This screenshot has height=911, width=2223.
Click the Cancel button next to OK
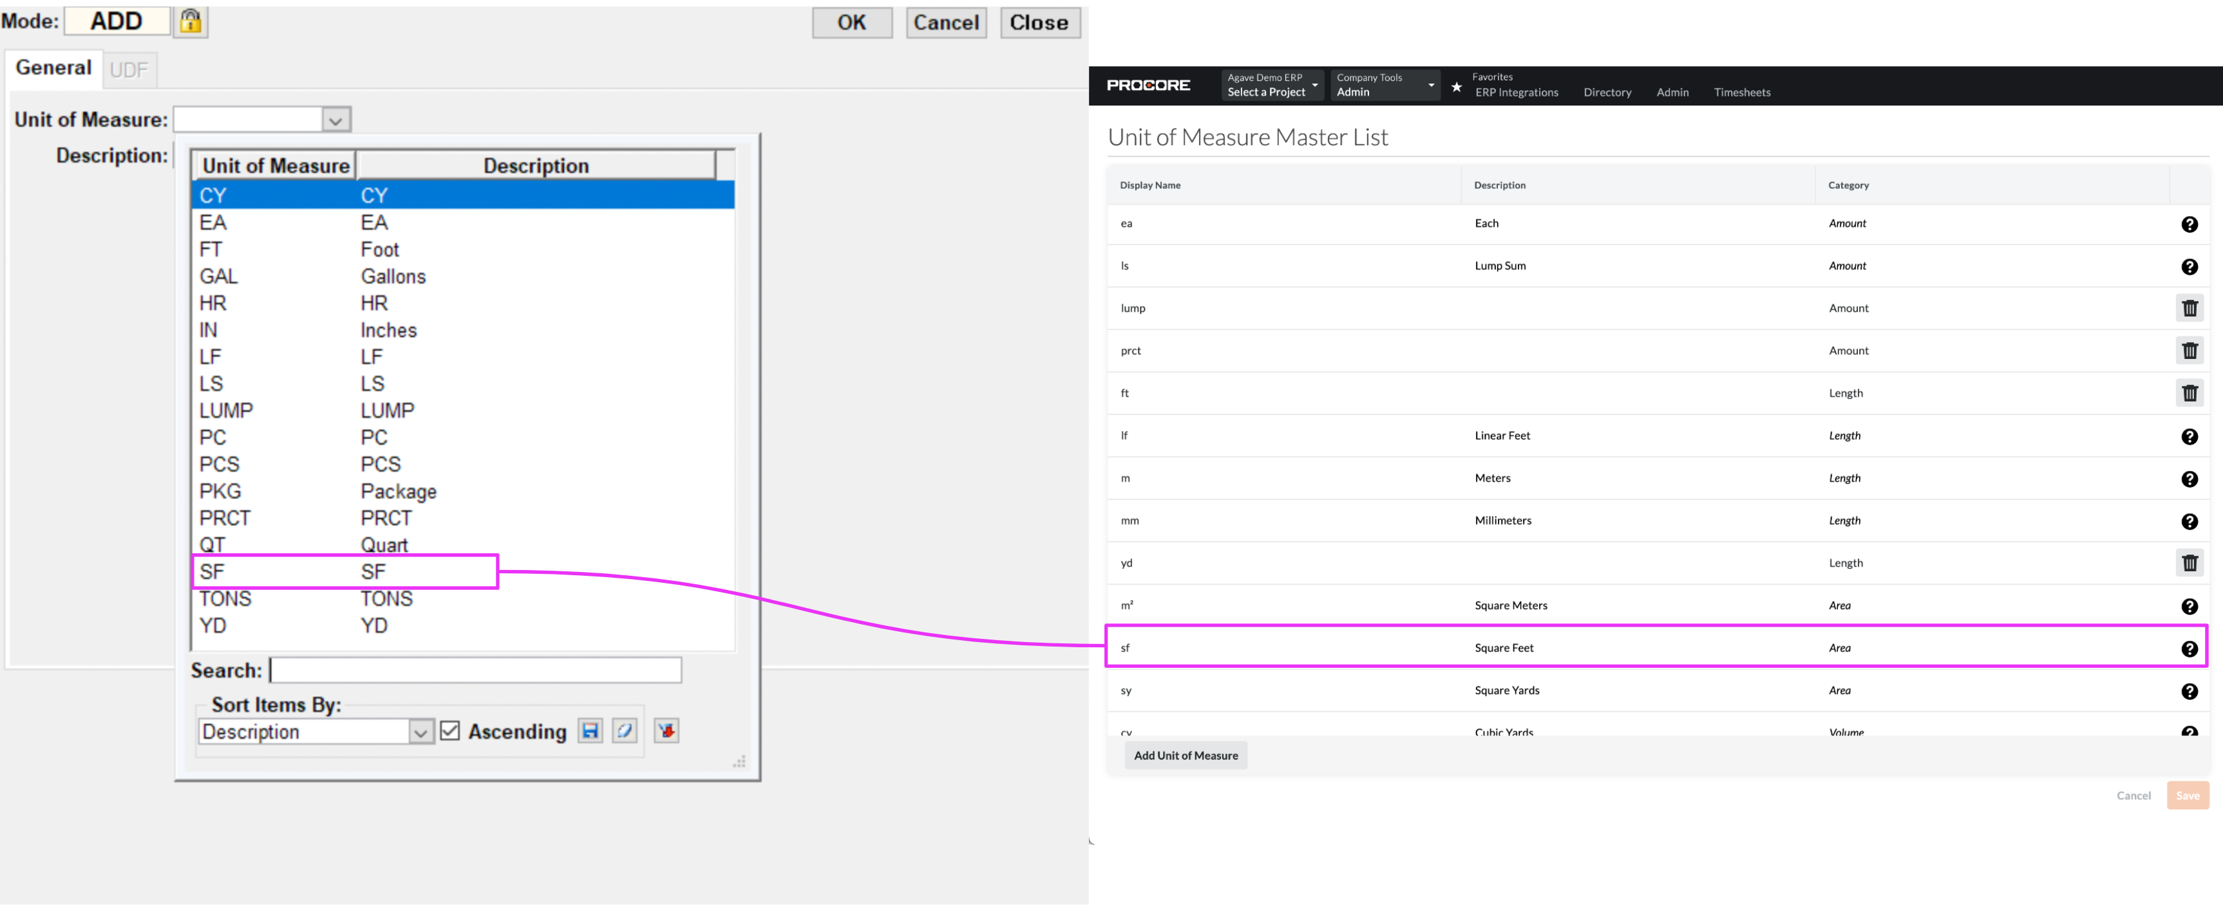coord(946,23)
